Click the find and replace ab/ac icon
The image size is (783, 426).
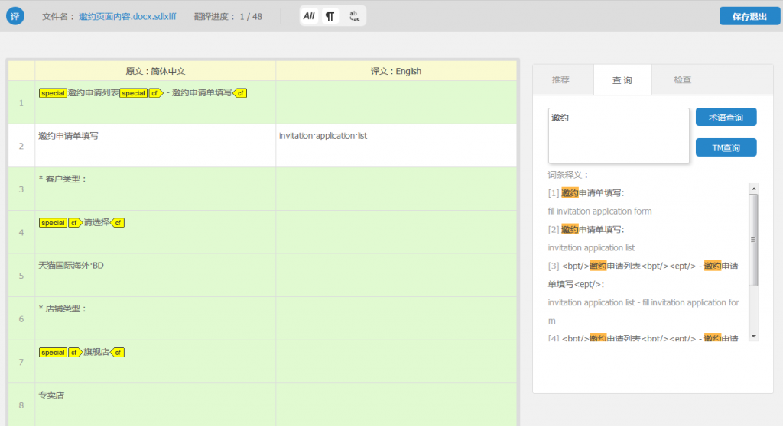tap(355, 16)
